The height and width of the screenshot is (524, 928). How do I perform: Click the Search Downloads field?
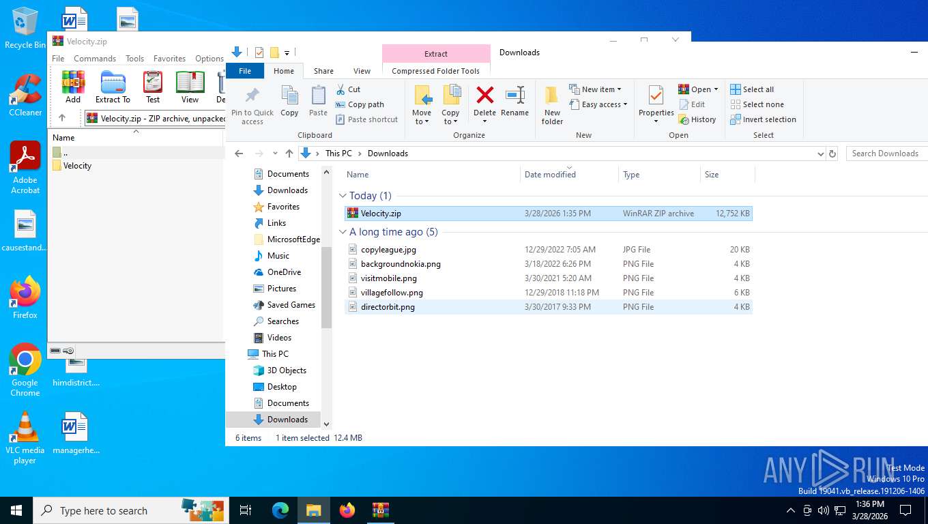(x=887, y=154)
